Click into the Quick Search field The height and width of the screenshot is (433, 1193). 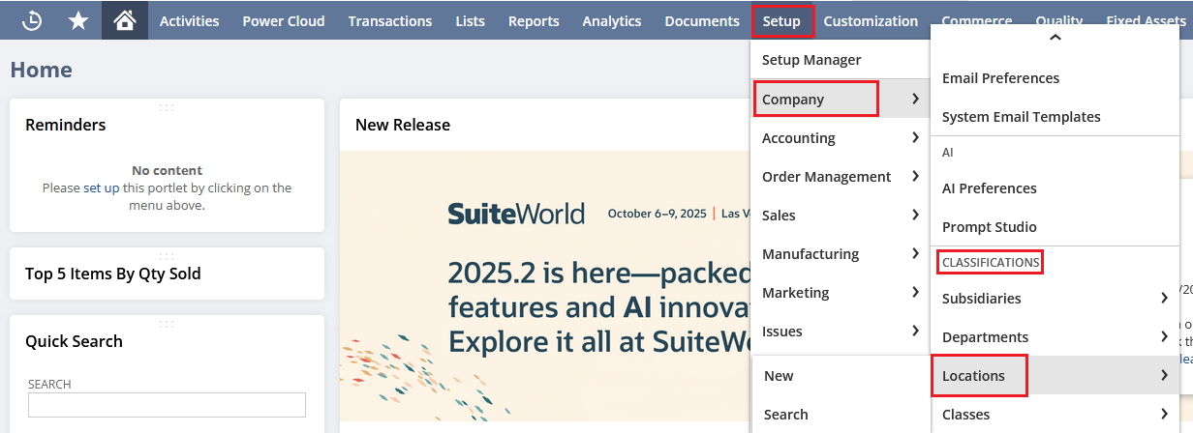click(167, 405)
